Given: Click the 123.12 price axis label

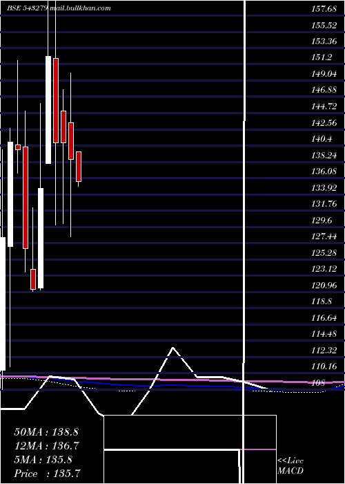Looking at the screenshot, I should coord(324,269).
